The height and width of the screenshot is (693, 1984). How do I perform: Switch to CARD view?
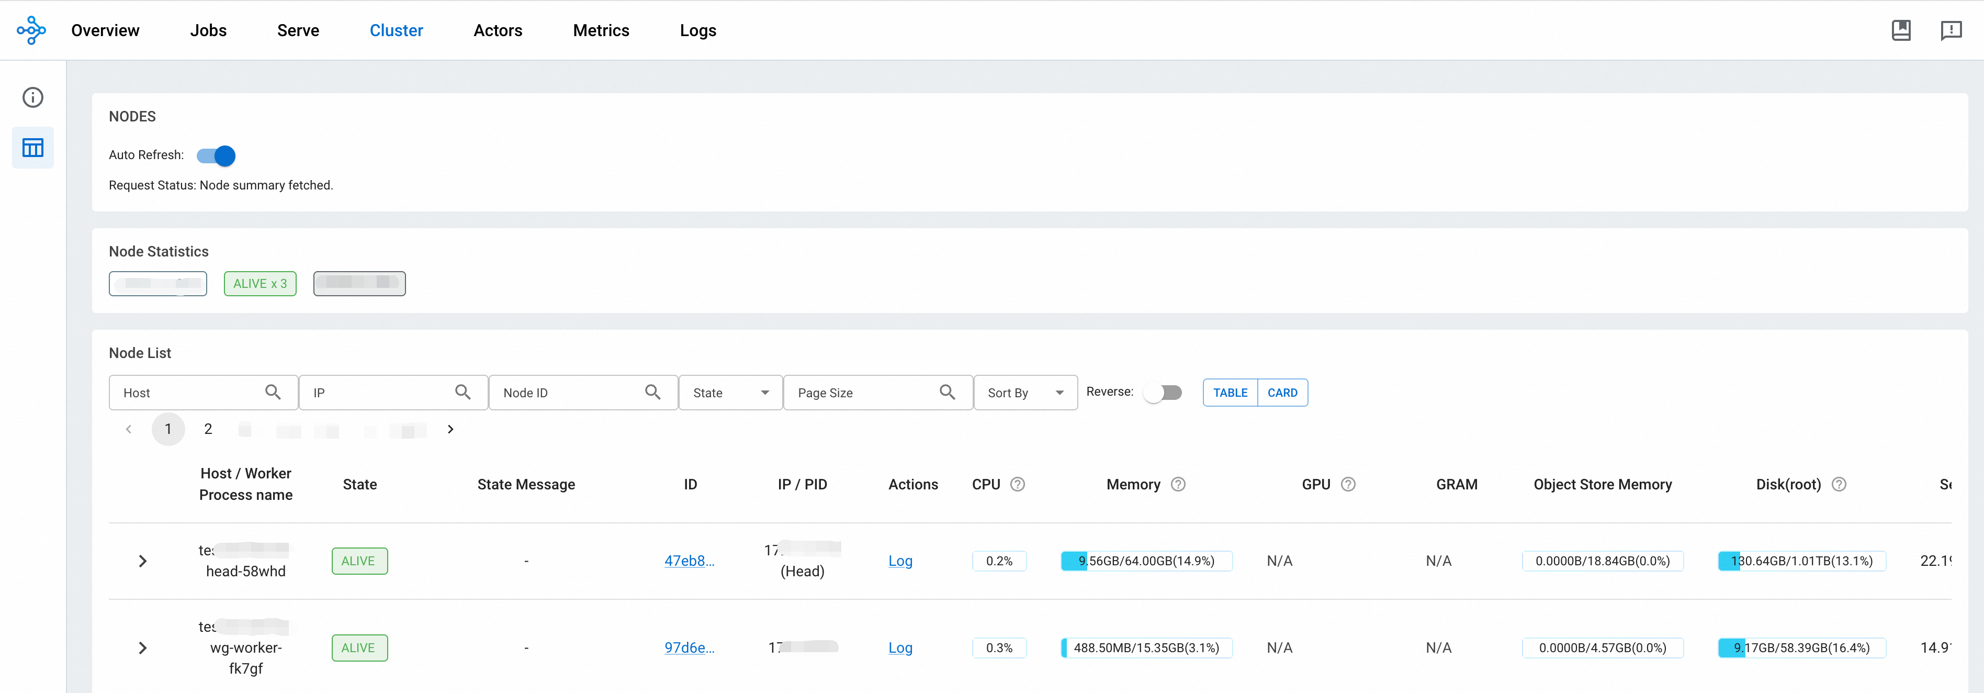point(1281,393)
